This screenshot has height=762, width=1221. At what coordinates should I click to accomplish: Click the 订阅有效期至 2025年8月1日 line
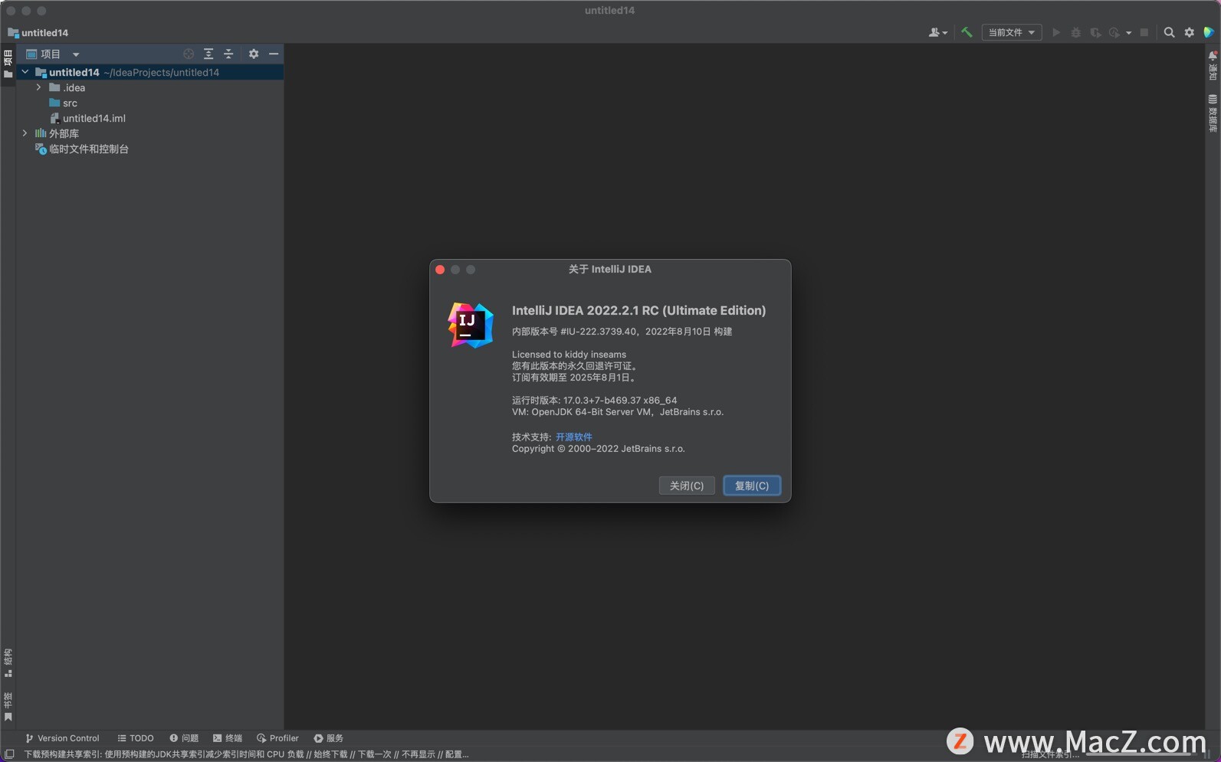(575, 378)
